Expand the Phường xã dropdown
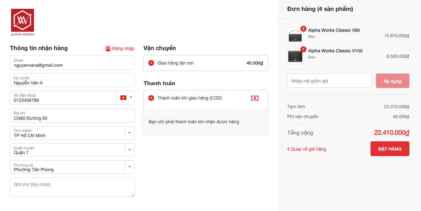The width and height of the screenshot is (421, 211). (130, 167)
